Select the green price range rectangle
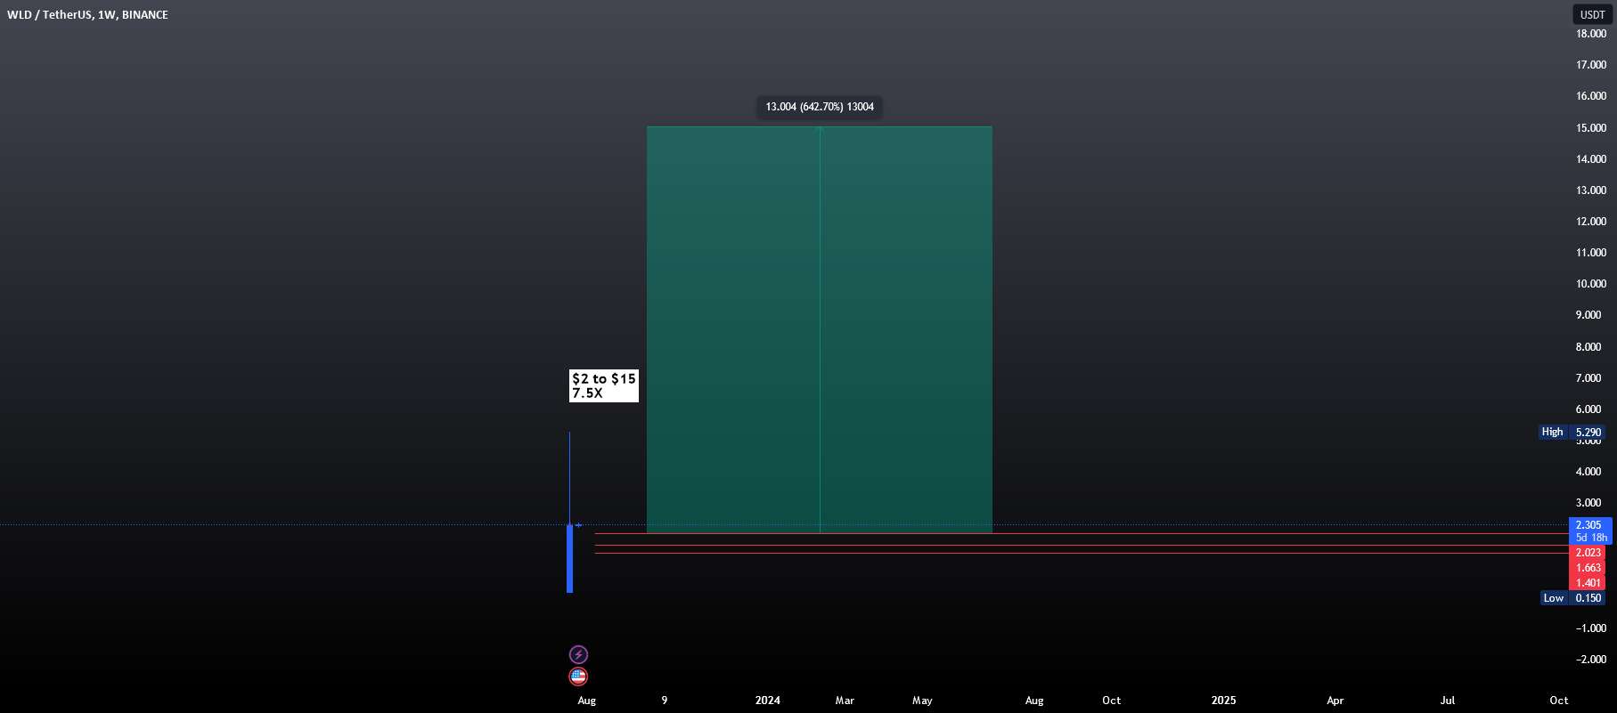This screenshot has height=713, width=1617. pyautogui.click(x=819, y=329)
